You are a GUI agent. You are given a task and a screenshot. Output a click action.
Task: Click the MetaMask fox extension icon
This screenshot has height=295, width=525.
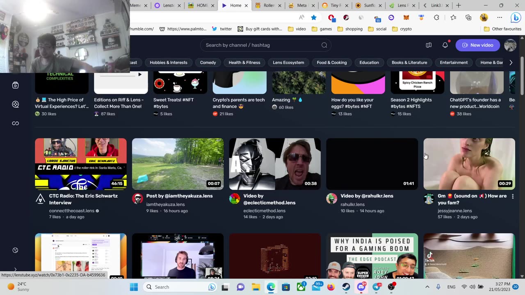[406, 17]
